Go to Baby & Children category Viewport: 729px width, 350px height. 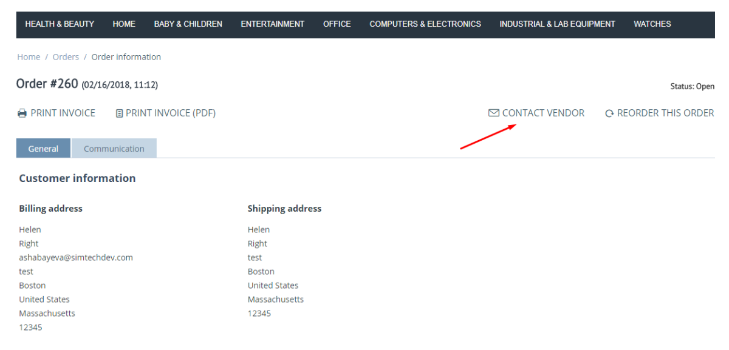(188, 24)
